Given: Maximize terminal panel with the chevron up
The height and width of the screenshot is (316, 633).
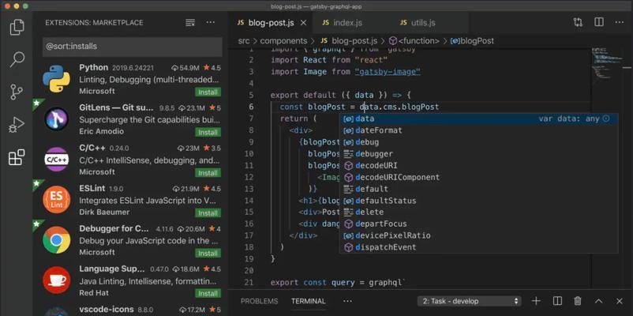Looking at the screenshot, I should (x=599, y=301).
